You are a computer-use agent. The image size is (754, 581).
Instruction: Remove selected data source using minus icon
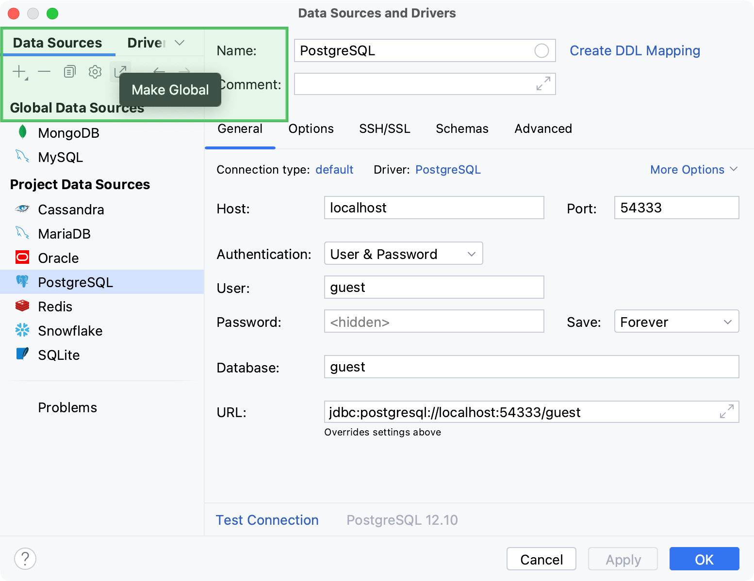pyautogui.click(x=44, y=71)
